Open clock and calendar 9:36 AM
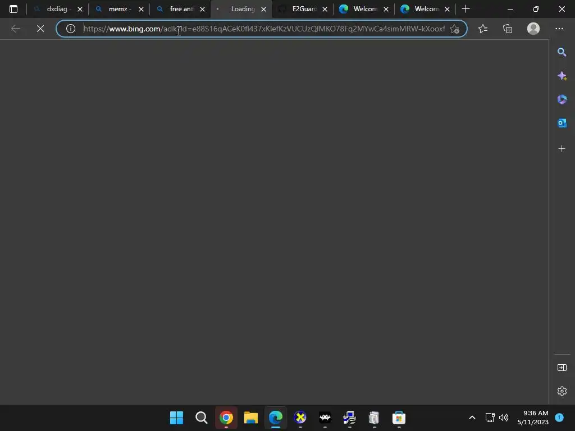The height and width of the screenshot is (431, 575). [533, 418]
